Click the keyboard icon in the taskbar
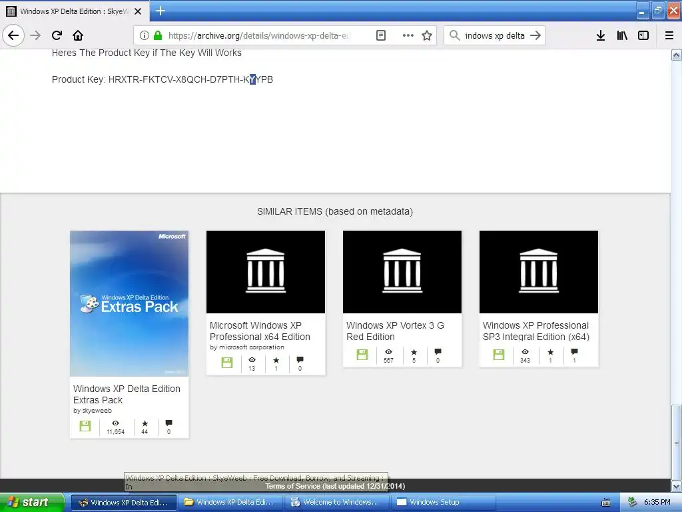The image size is (682, 512). click(x=606, y=503)
